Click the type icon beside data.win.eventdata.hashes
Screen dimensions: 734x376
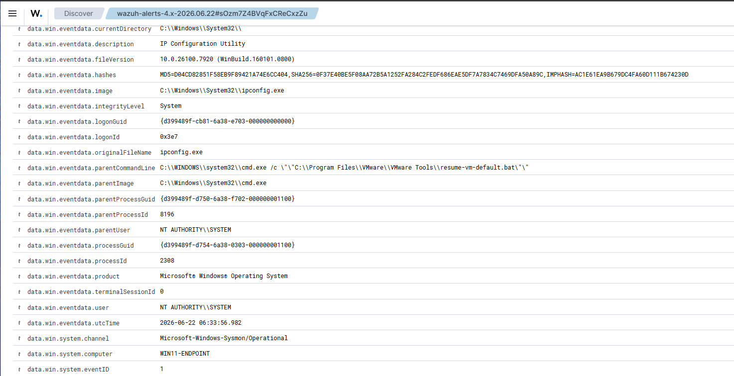pos(19,75)
